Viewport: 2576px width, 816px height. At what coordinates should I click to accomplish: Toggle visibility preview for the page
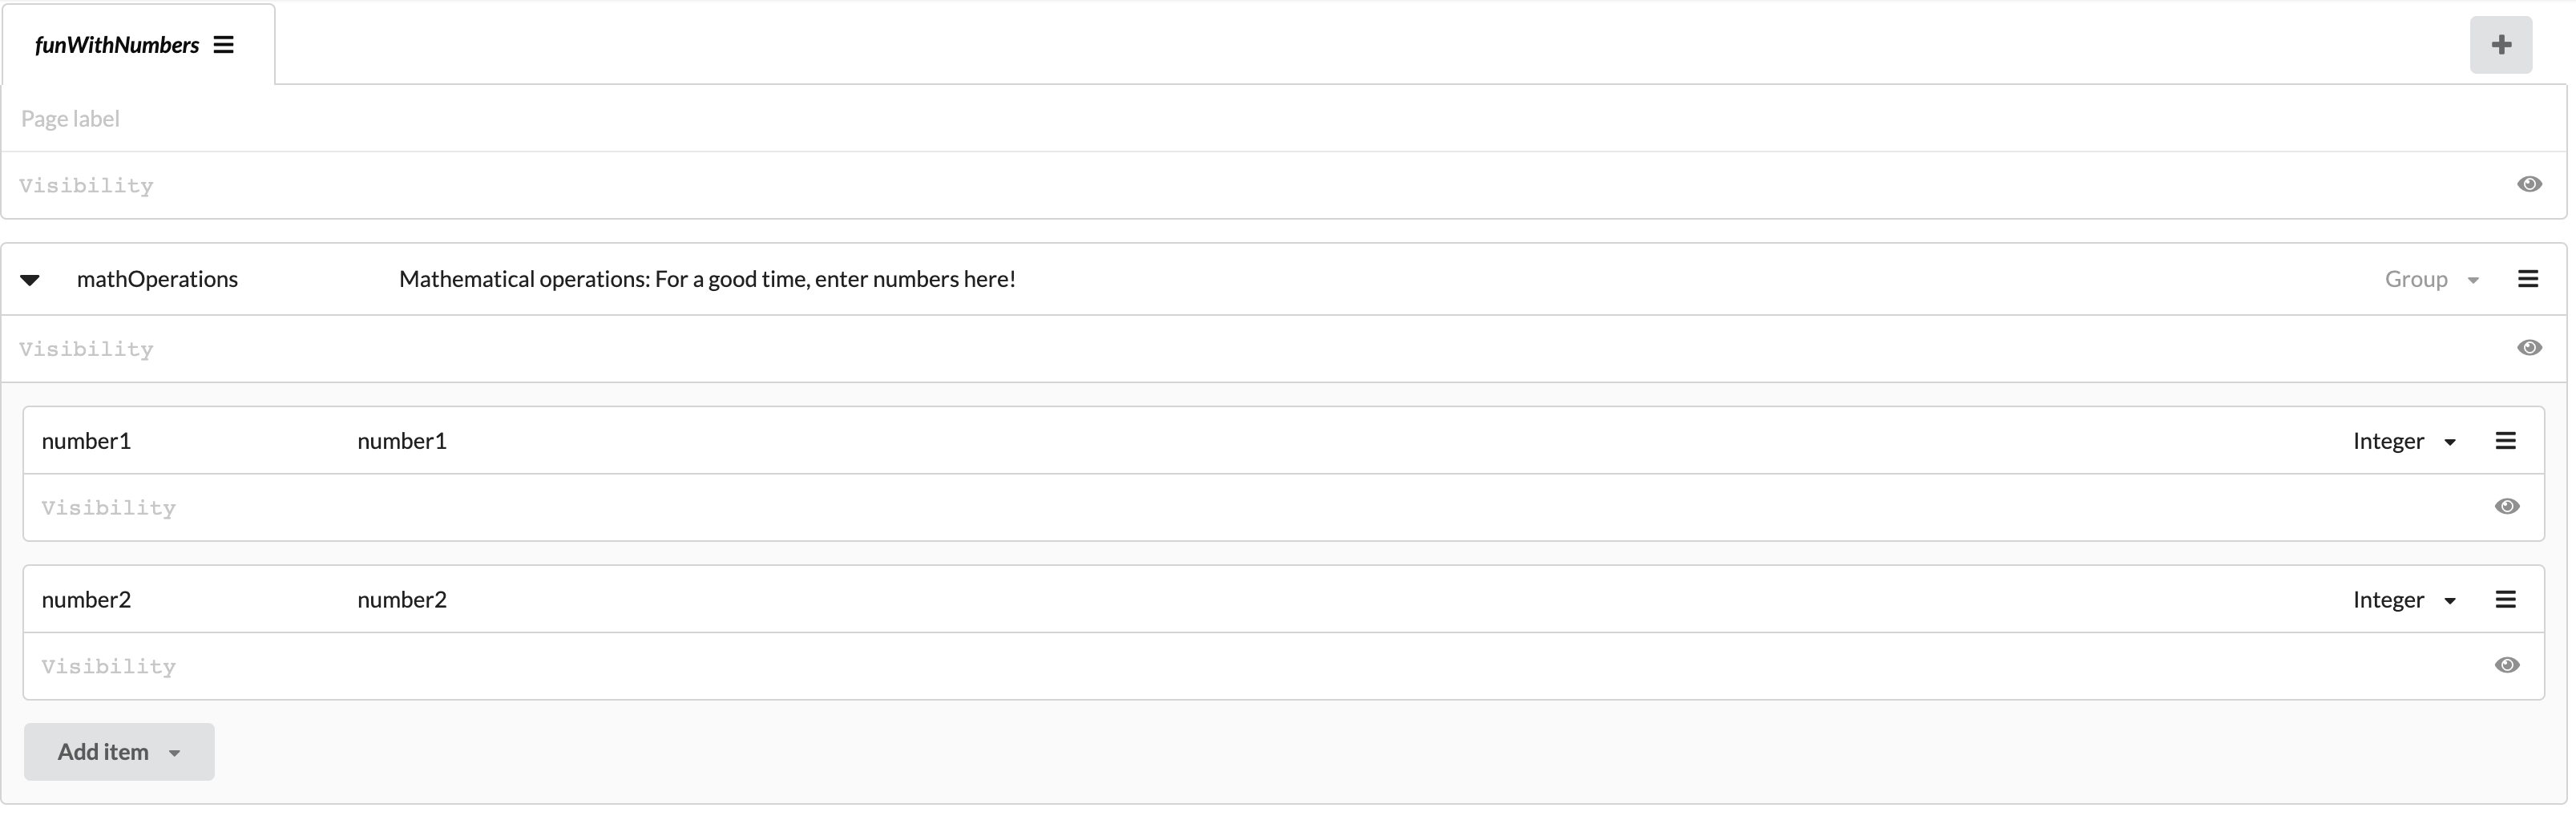click(2530, 184)
